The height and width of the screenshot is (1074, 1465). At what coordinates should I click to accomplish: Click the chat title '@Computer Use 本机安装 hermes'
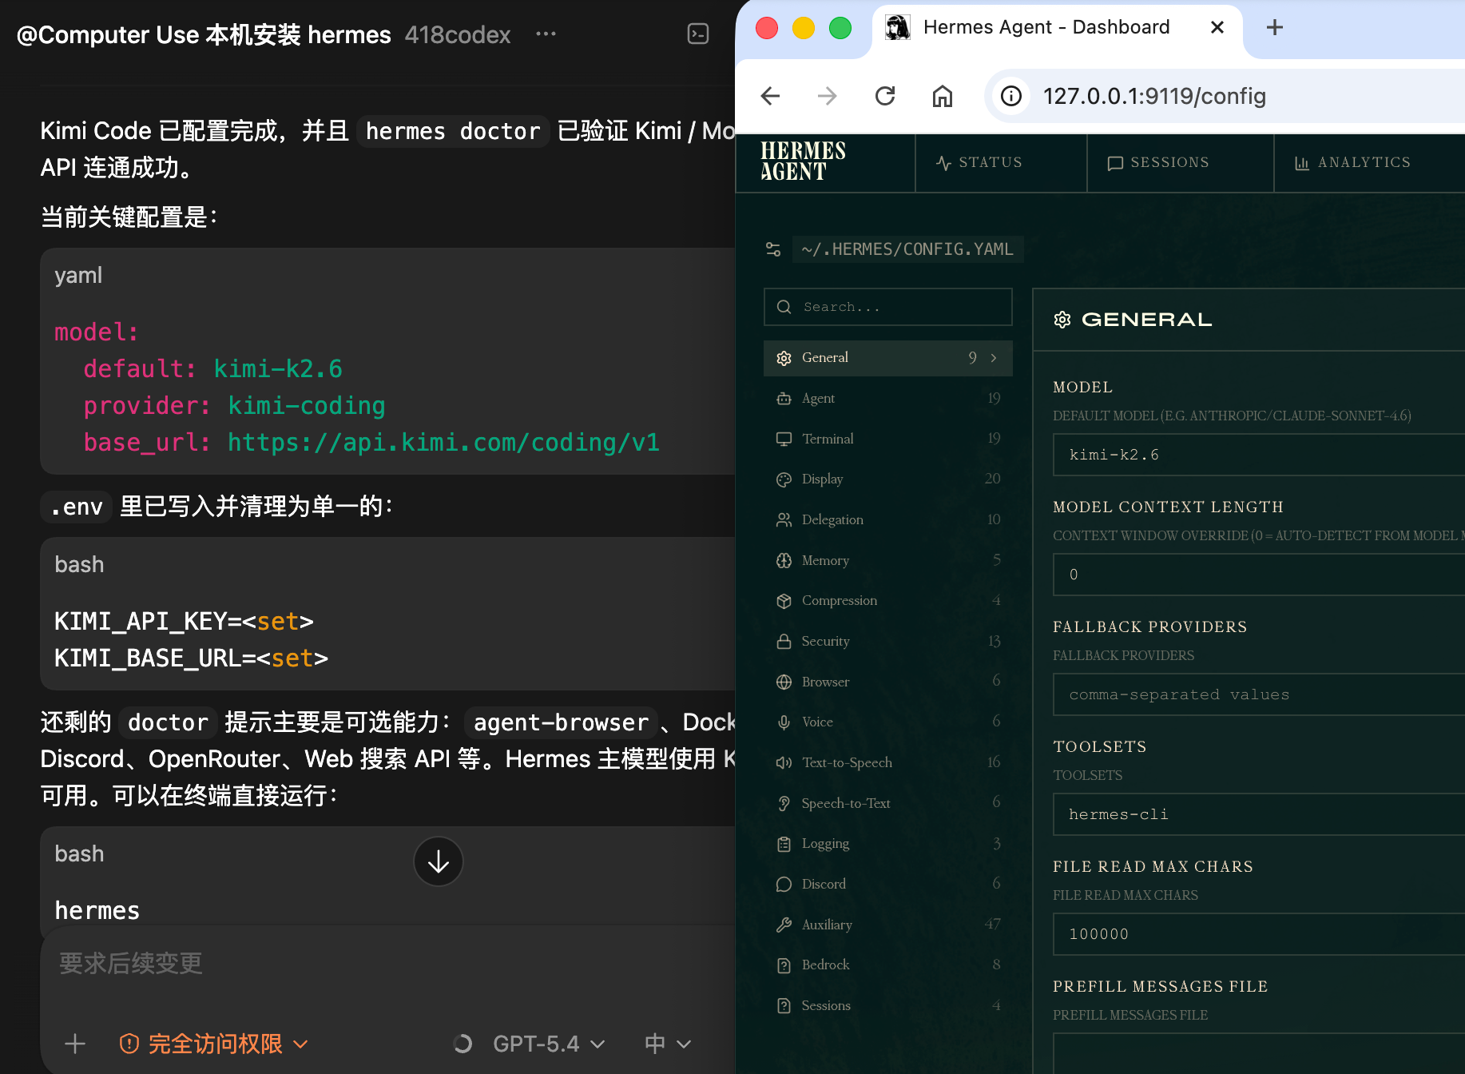click(204, 34)
